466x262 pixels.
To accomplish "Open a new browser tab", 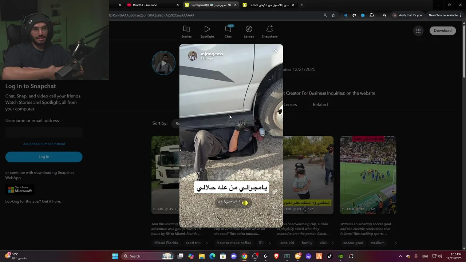I will coord(302,5).
